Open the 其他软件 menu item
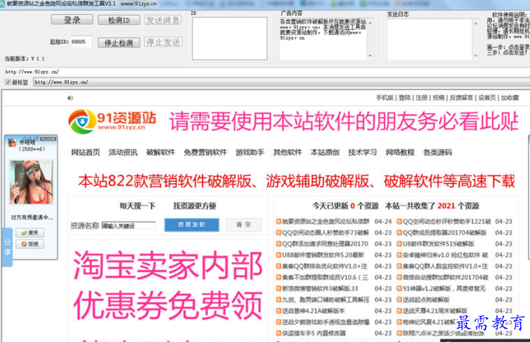530x342 pixels. (287, 152)
